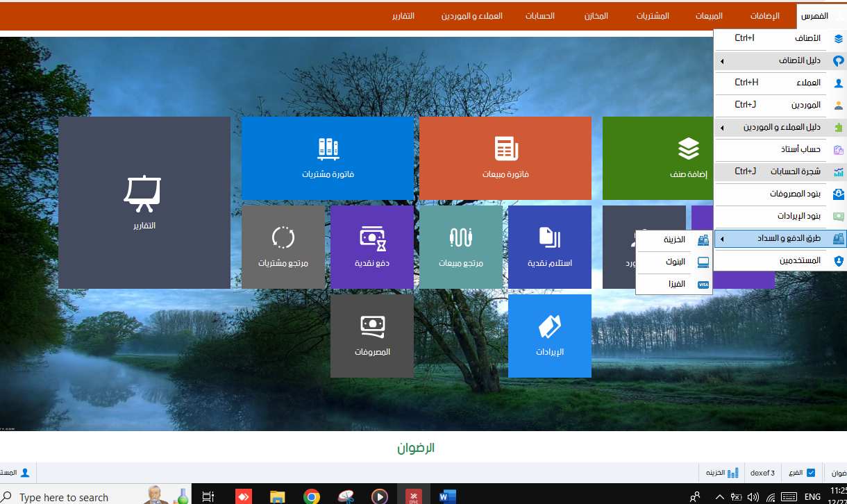Viewport: 847px width, 504px height.
Task: Open the Accounts menu (الحسابات) in the menu bar
Action: coord(539,16)
